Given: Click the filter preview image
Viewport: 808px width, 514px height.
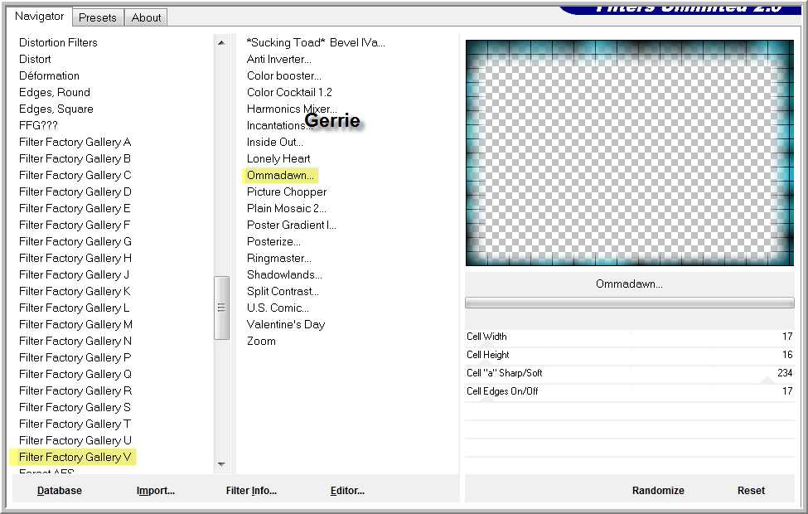Looking at the screenshot, I should pos(627,153).
